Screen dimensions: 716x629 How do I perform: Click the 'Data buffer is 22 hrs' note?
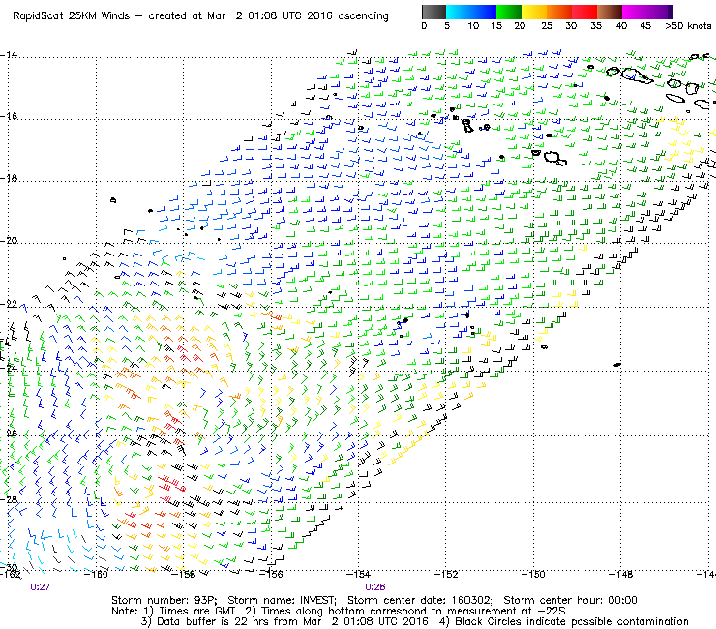207,622
